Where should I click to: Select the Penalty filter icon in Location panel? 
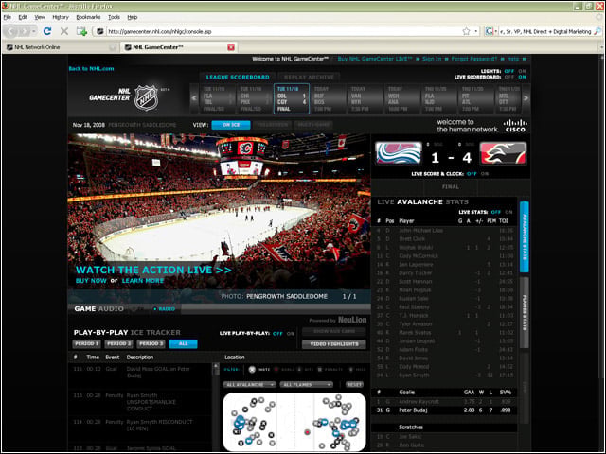pyautogui.click(x=320, y=370)
